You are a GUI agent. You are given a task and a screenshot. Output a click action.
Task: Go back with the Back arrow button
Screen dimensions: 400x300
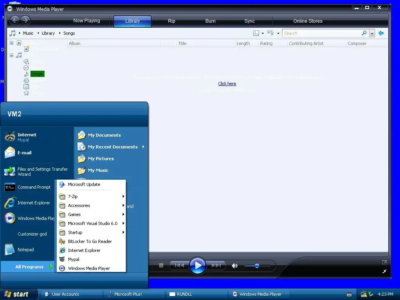(x=15, y=20)
